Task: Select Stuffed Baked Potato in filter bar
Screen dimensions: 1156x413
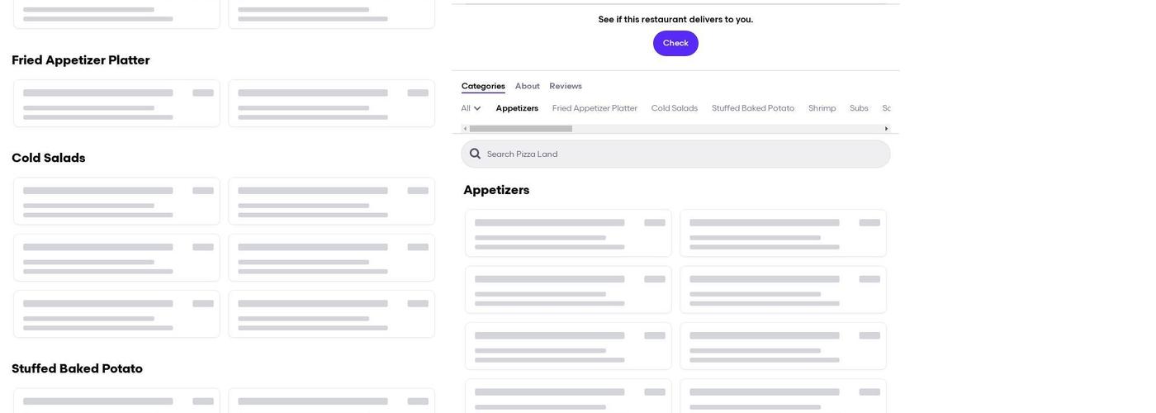Action: [753, 108]
